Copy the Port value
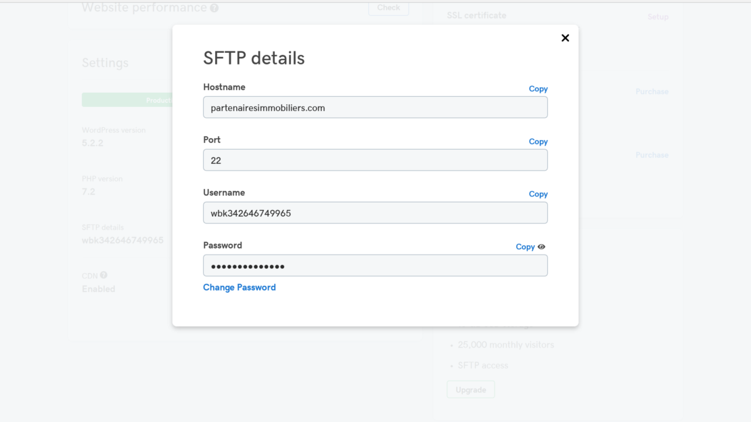This screenshot has height=422, width=751. click(538, 142)
